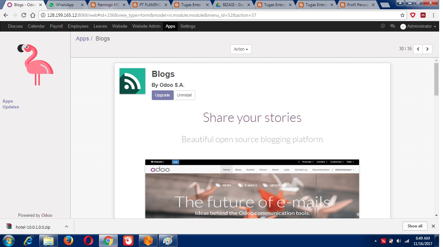Open the Paint palette taskbar icon
Screen dimensions: 443x247
coord(168,241)
